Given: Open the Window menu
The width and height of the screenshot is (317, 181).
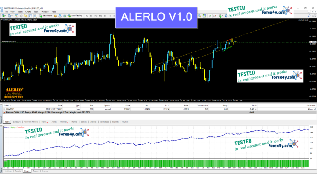Looking at the screenshot, I should (45, 12).
